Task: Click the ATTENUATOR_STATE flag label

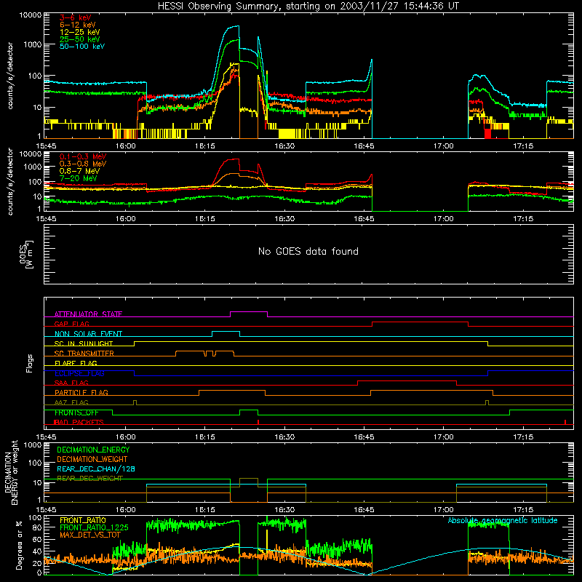Action: (x=88, y=314)
